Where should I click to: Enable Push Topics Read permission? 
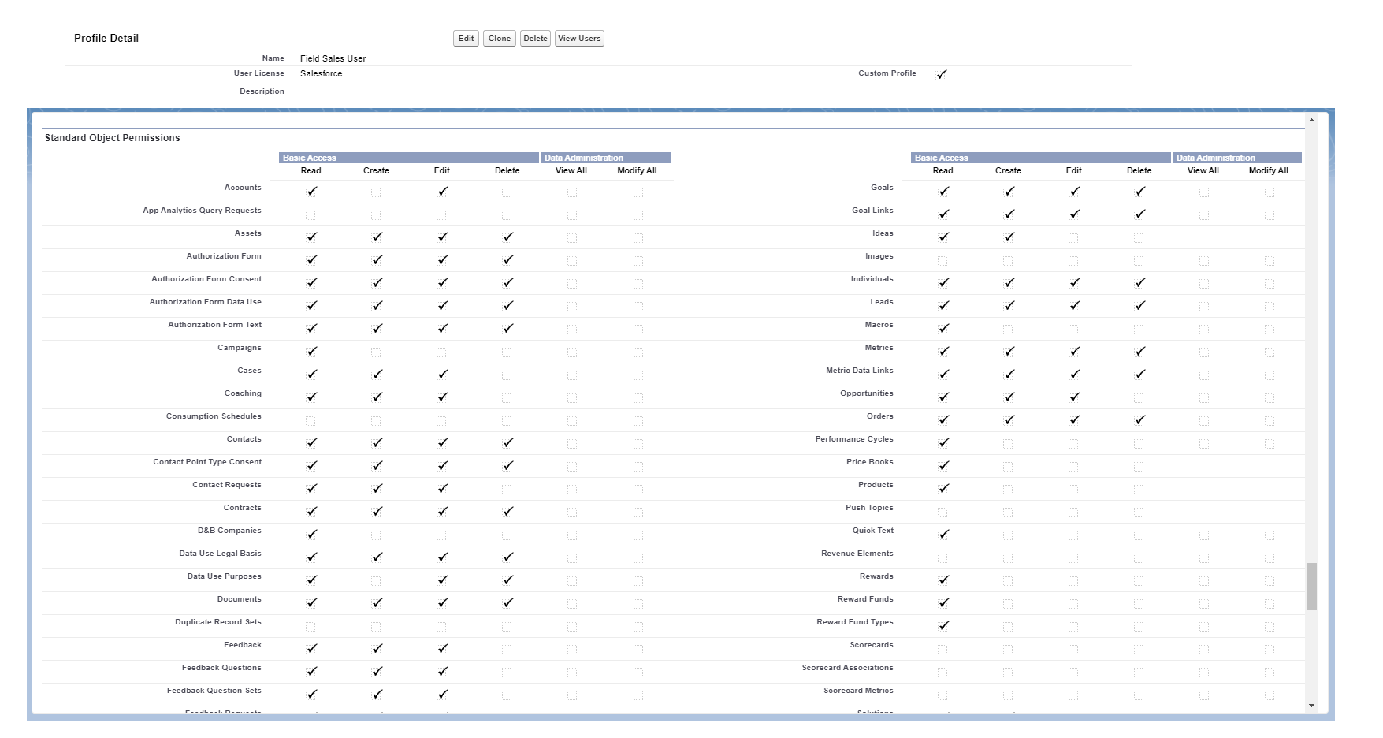tap(942, 512)
